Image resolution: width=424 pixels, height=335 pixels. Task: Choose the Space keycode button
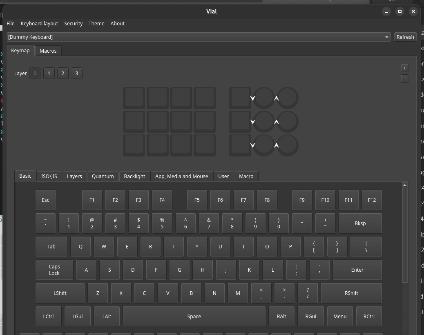click(x=194, y=317)
